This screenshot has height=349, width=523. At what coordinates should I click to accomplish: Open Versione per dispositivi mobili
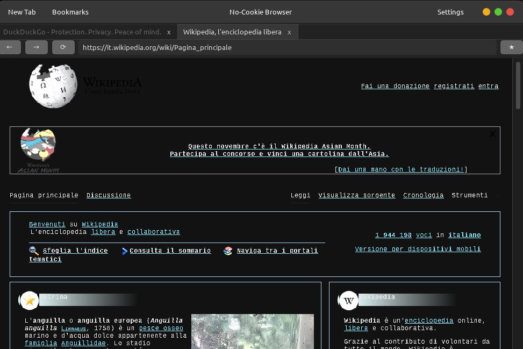[418, 249]
